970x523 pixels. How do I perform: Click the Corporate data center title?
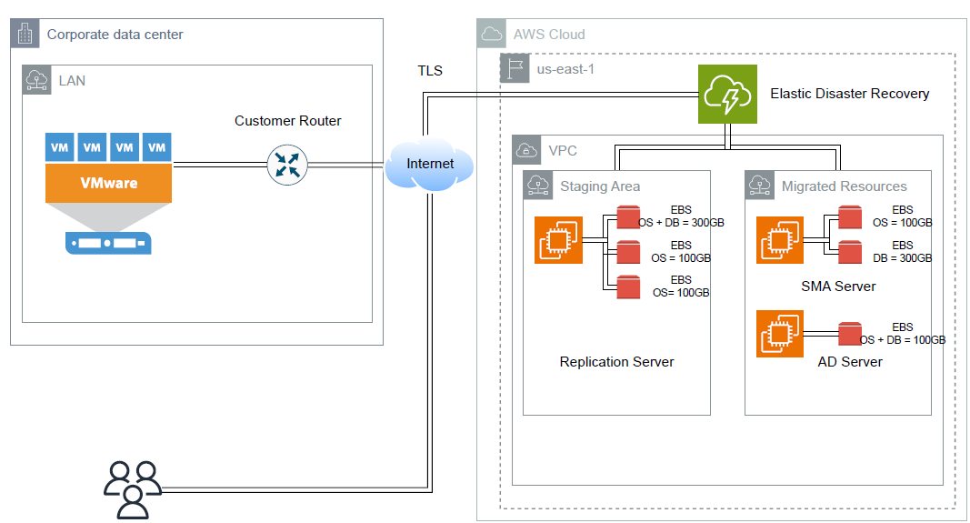coord(115,35)
